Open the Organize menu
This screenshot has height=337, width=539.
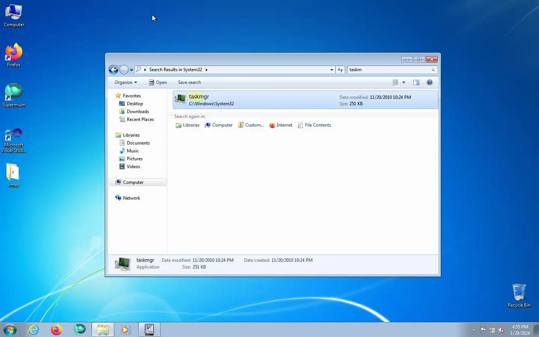tap(126, 82)
